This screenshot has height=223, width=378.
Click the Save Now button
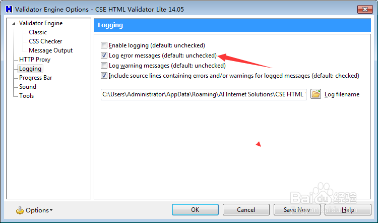coord(296,209)
